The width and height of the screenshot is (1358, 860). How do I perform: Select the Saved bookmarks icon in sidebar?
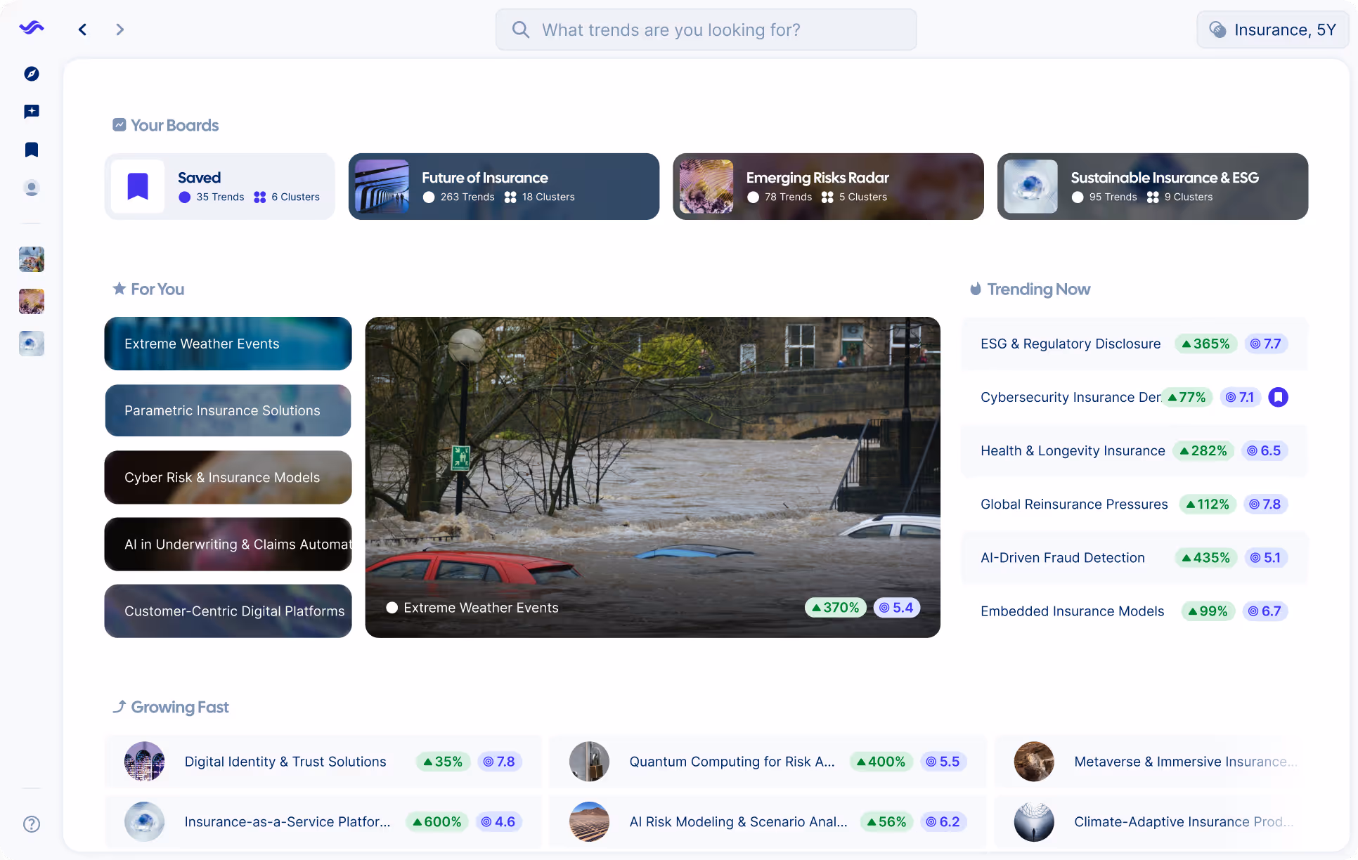click(32, 149)
